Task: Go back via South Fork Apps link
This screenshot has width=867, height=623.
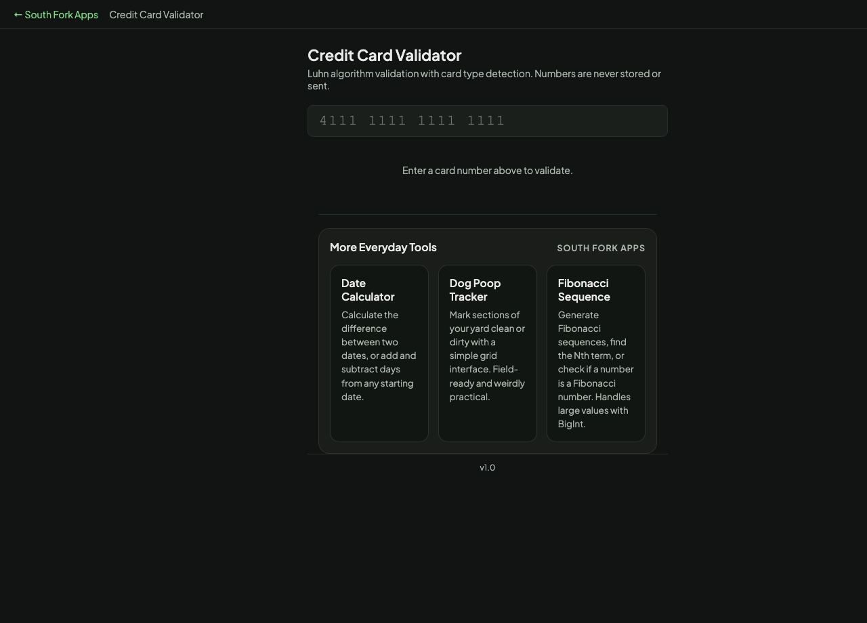Action: pyautogui.click(x=56, y=14)
